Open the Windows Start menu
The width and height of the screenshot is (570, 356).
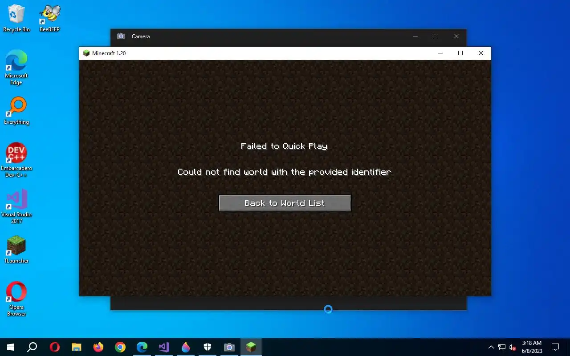[11, 347]
